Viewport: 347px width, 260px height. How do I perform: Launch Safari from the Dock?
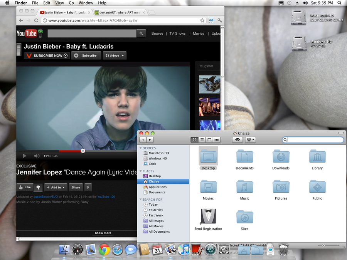click(118, 250)
